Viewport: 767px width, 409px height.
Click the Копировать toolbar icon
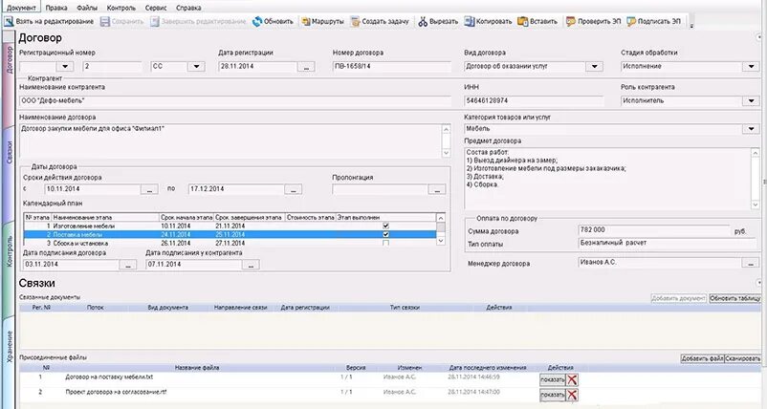click(x=470, y=21)
